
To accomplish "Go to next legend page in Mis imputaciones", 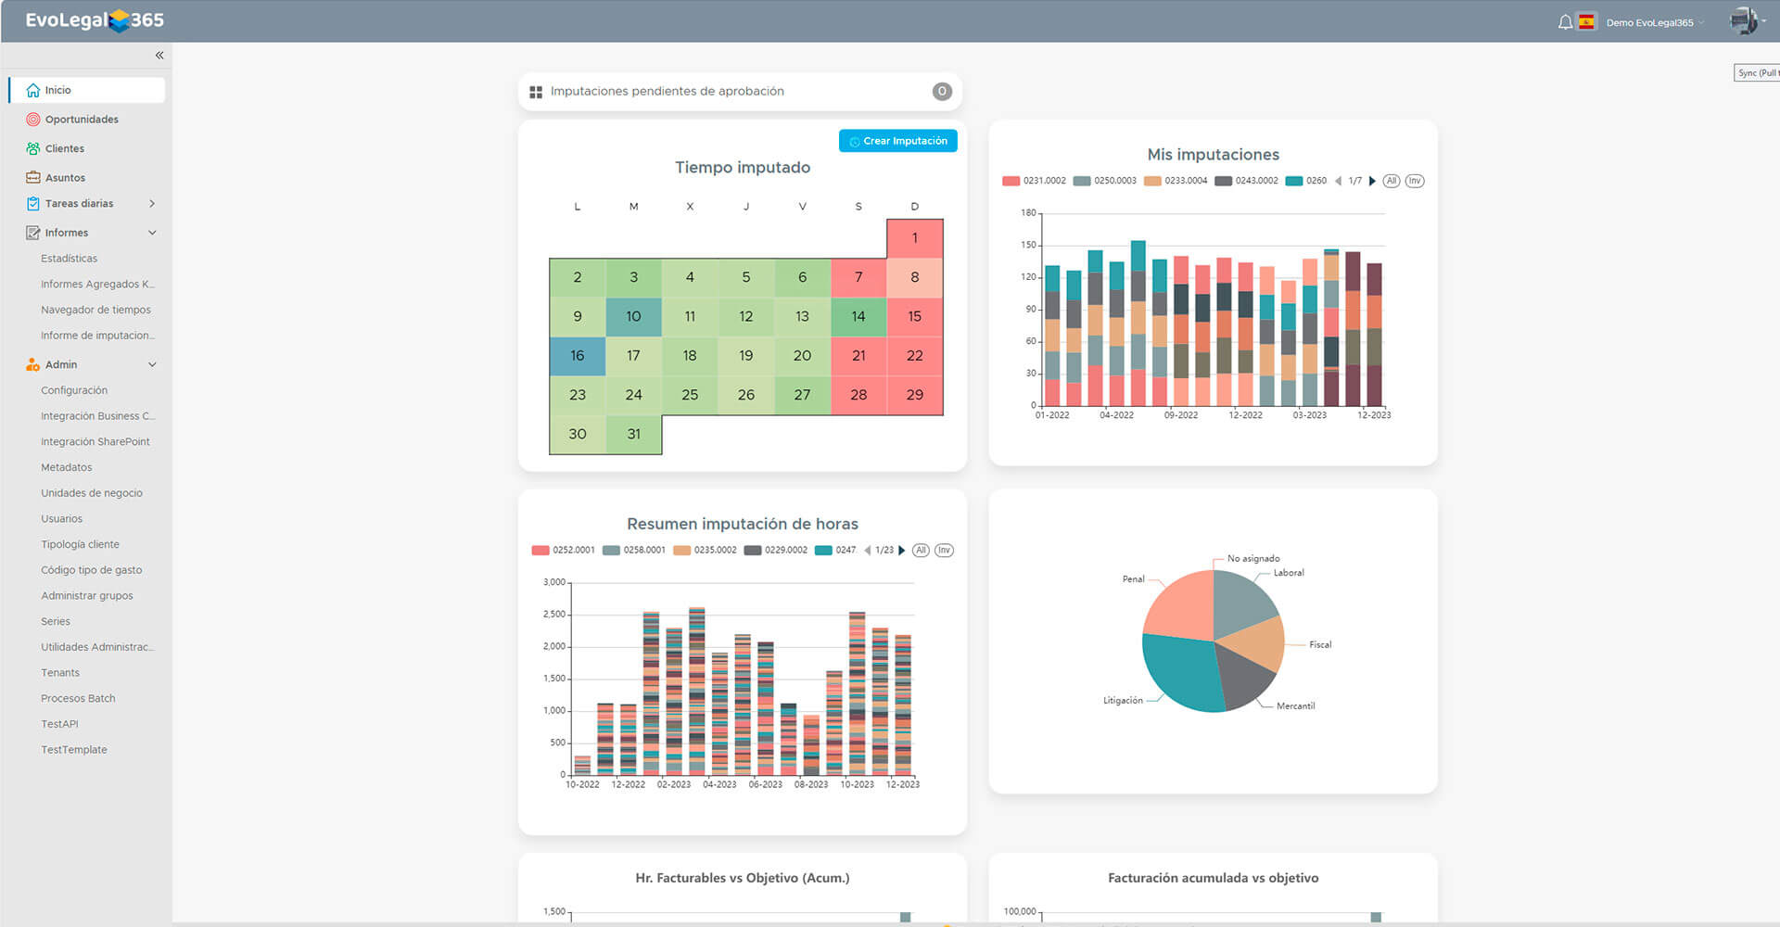I will coord(1372,181).
